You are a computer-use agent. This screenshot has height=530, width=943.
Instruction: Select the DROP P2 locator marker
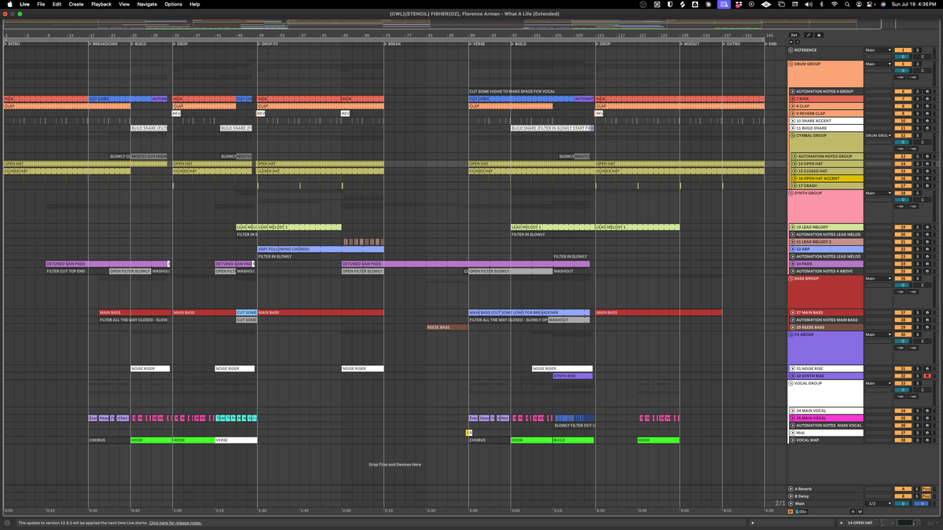(270, 44)
